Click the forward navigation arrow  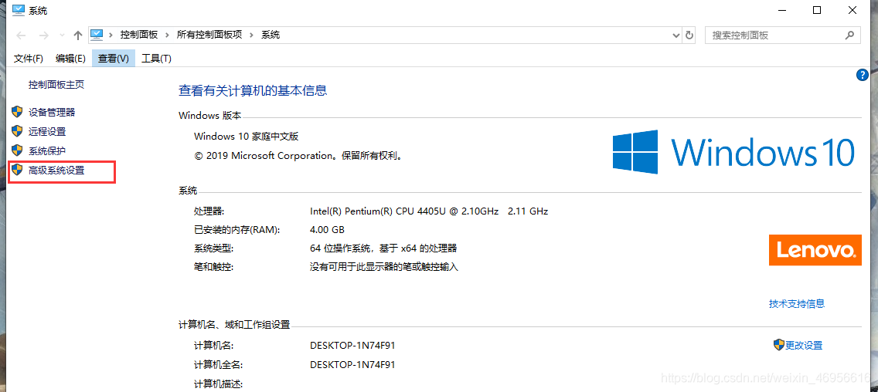(x=44, y=35)
